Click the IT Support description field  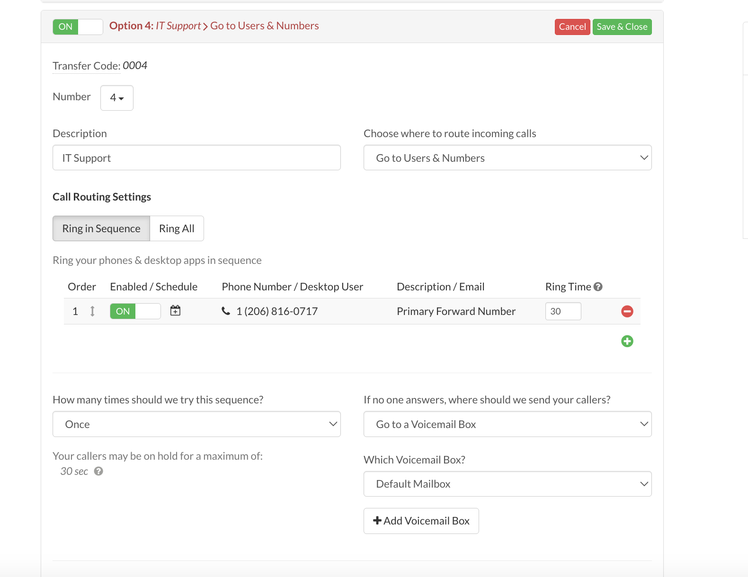pyautogui.click(x=196, y=158)
